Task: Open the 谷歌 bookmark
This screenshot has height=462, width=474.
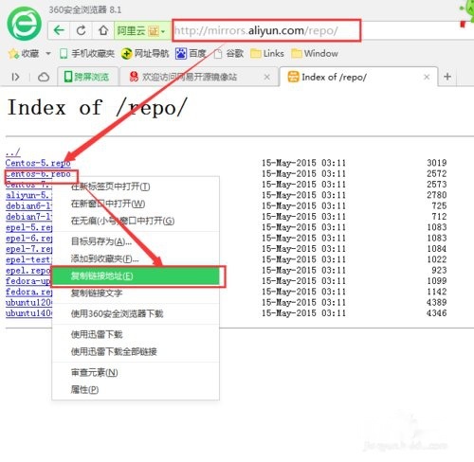Action: coord(228,54)
